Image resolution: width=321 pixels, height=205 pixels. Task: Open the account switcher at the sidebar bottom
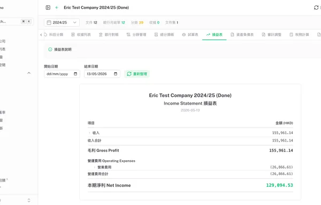tap(29, 200)
